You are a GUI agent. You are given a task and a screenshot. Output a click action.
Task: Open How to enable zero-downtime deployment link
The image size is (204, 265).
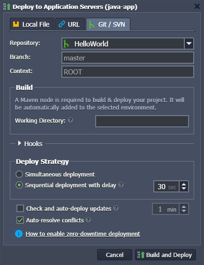83,234
